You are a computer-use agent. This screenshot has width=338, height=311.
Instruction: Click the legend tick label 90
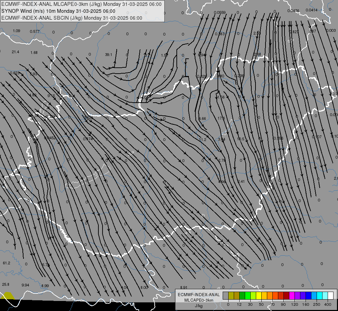click(x=283, y=304)
